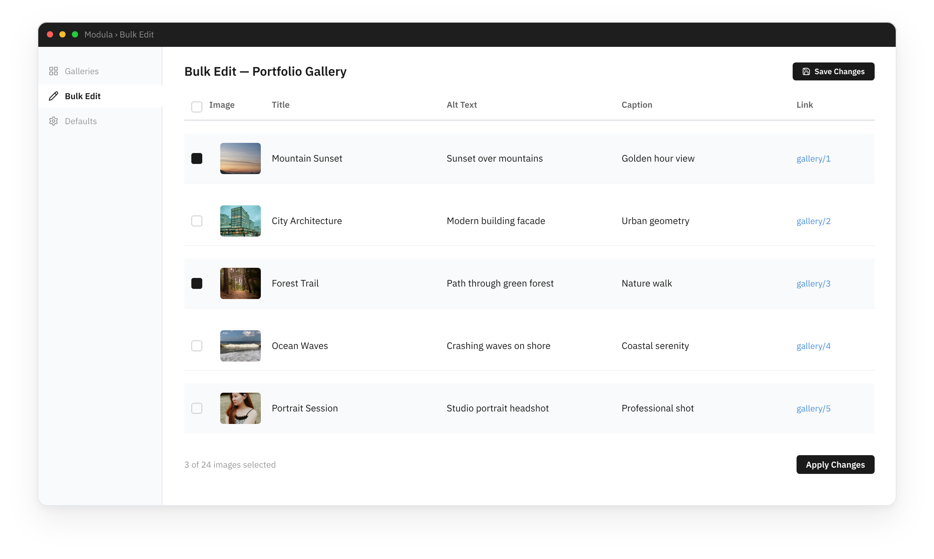Uncheck the Mountain Sunset row checkbox
Image resolution: width=934 pixels, height=559 pixels.
197,158
